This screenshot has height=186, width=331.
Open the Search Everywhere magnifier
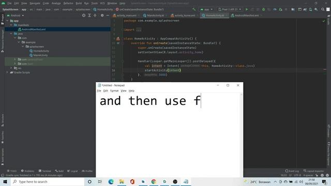tap(323, 9)
